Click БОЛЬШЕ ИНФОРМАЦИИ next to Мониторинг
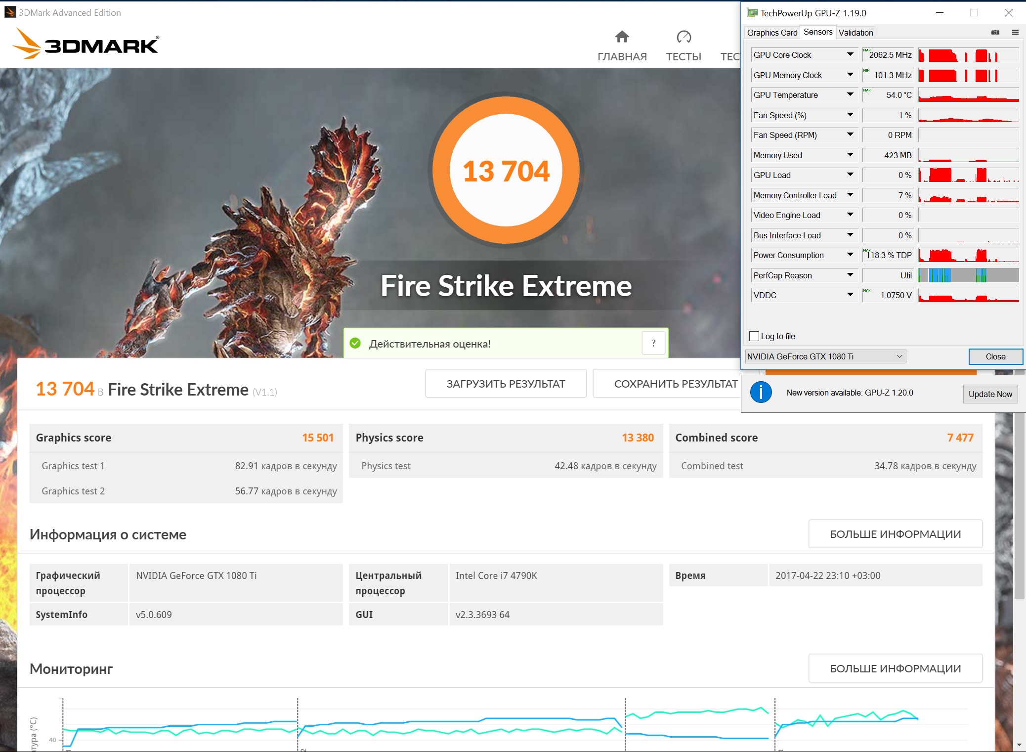Screen dimensions: 1026x752 point(895,668)
